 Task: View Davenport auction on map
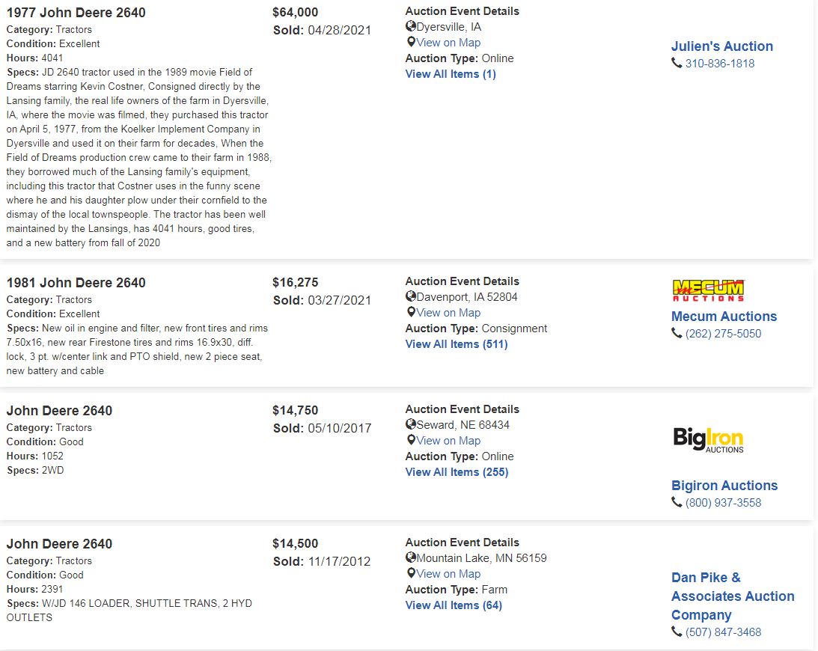coord(448,313)
